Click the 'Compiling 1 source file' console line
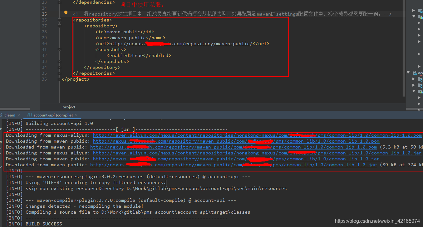423x227 pixels. pyautogui.click(x=128, y=212)
